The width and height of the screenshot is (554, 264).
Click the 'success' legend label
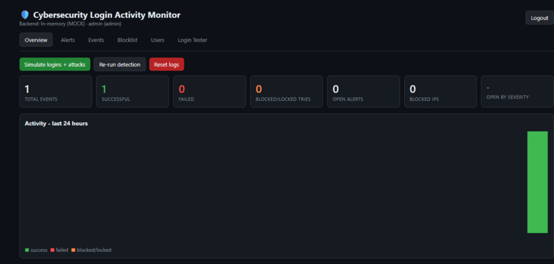(39, 250)
